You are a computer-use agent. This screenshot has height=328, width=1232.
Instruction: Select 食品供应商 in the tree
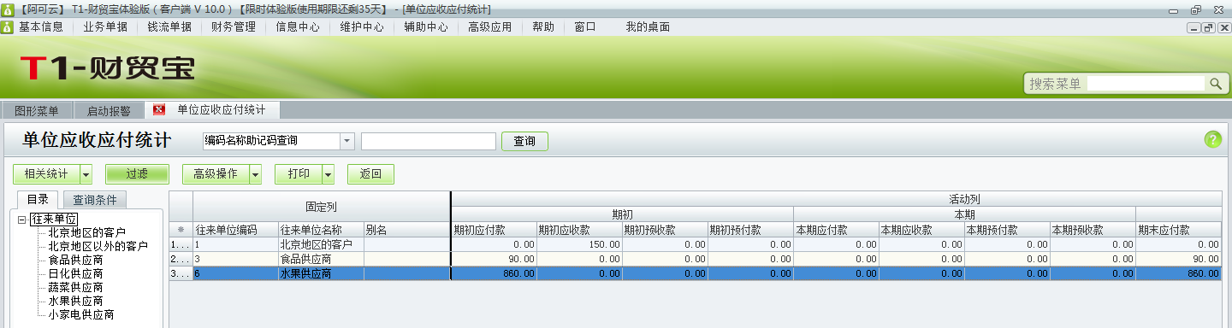[x=76, y=260]
